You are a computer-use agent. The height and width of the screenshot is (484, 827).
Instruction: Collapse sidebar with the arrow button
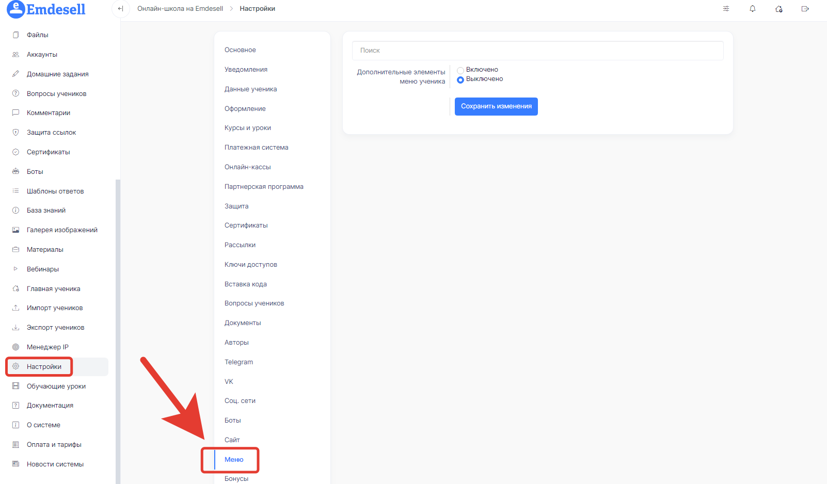tap(120, 9)
